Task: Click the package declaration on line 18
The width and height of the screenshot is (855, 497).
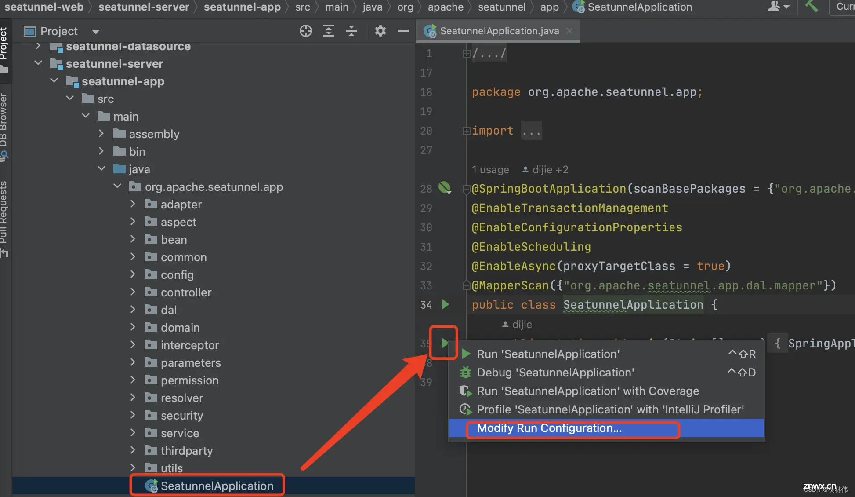Action: [587, 92]
